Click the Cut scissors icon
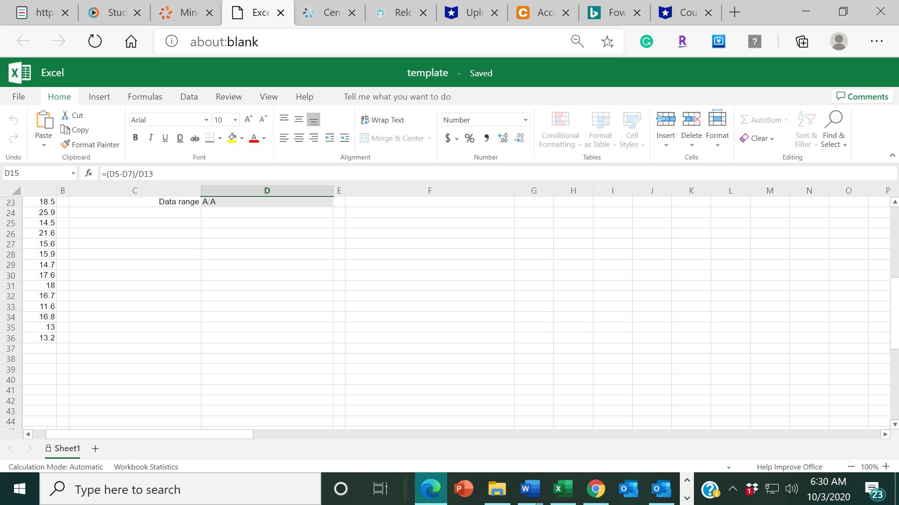Screen dimensions: 899x505 [66, 115]
